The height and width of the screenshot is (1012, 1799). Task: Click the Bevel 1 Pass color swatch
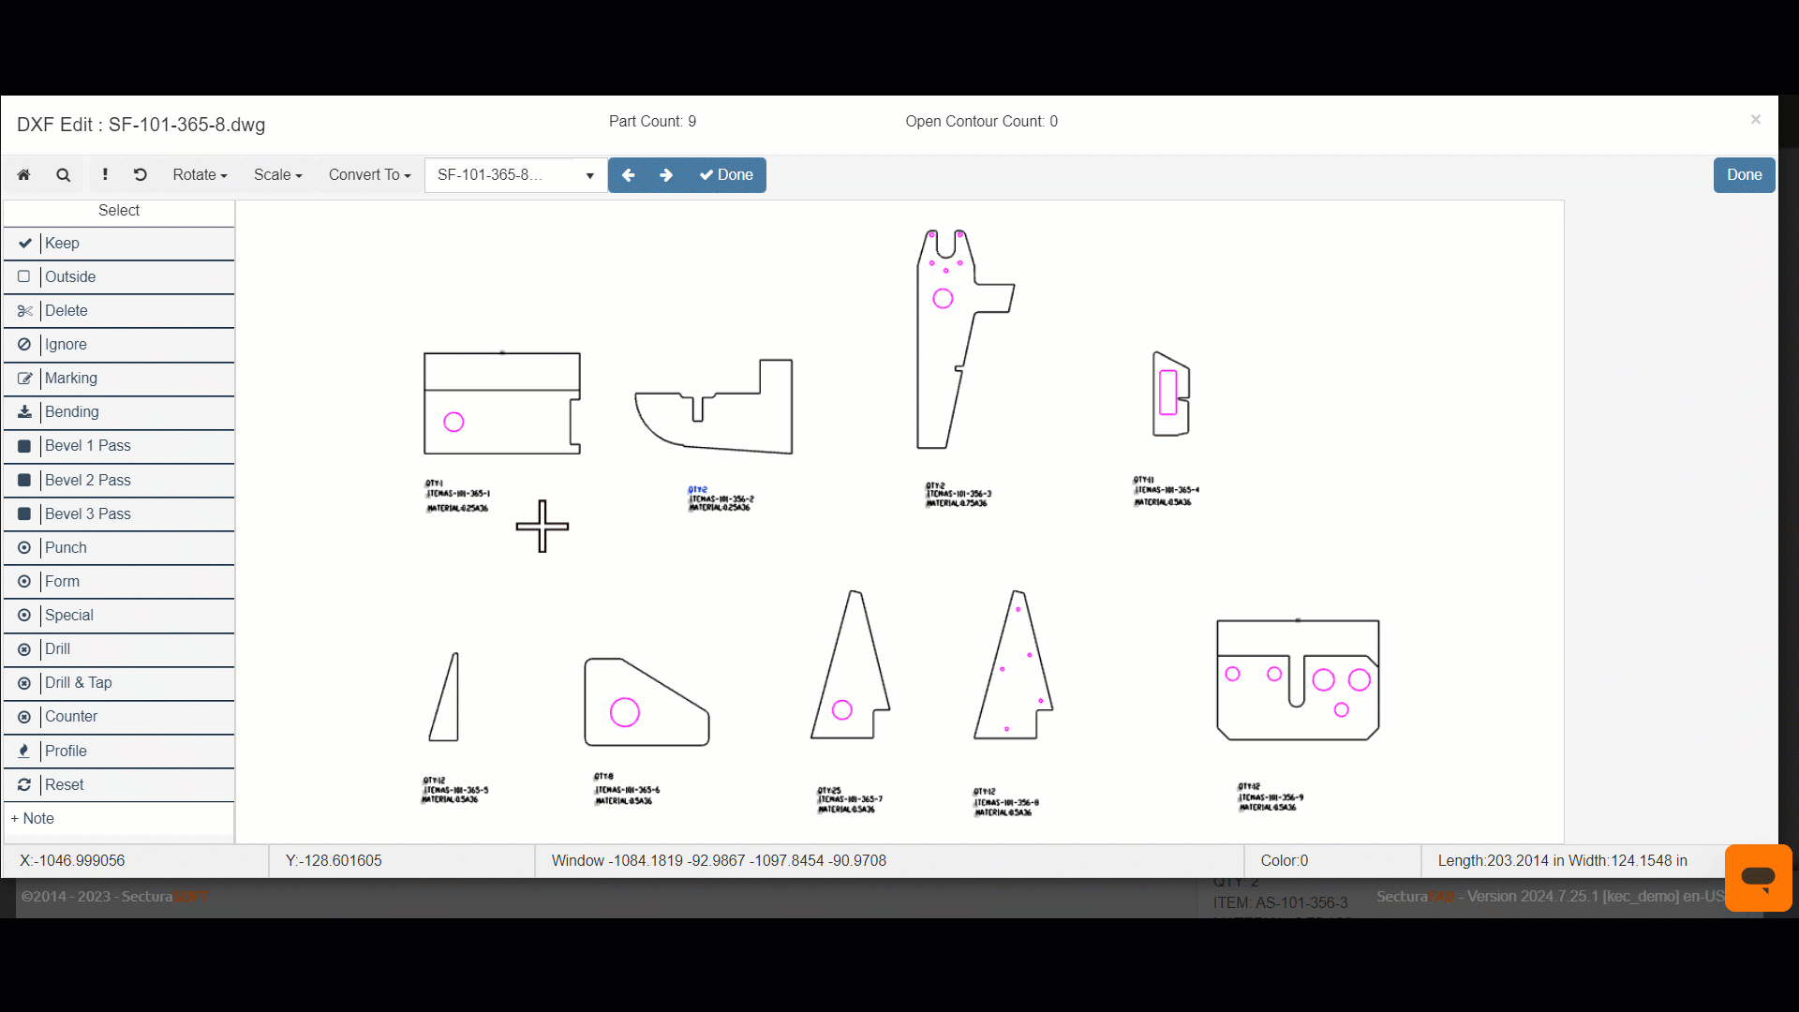[24, 445]
